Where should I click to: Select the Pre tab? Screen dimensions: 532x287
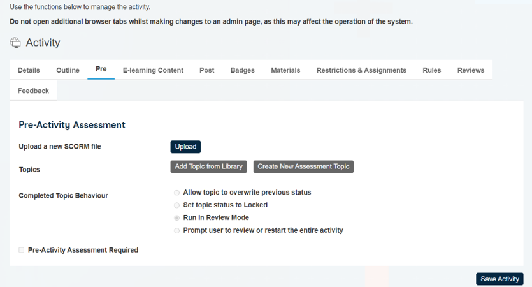click(101, 69)
